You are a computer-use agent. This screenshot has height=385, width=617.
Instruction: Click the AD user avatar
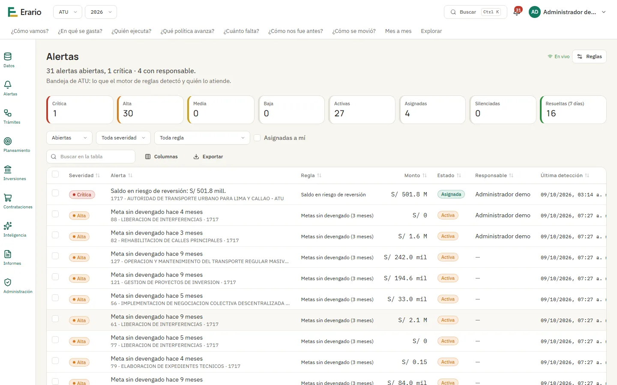pyautogui.click(x=535, y=12)
